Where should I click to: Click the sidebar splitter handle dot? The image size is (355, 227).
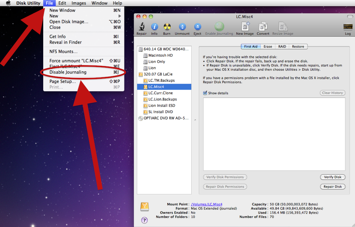(195, 120)
